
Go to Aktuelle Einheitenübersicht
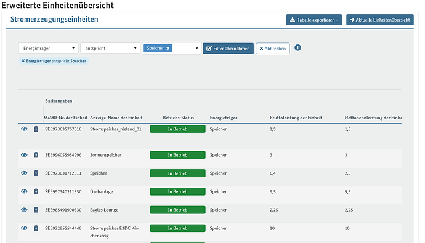click(x=380, y=20)
